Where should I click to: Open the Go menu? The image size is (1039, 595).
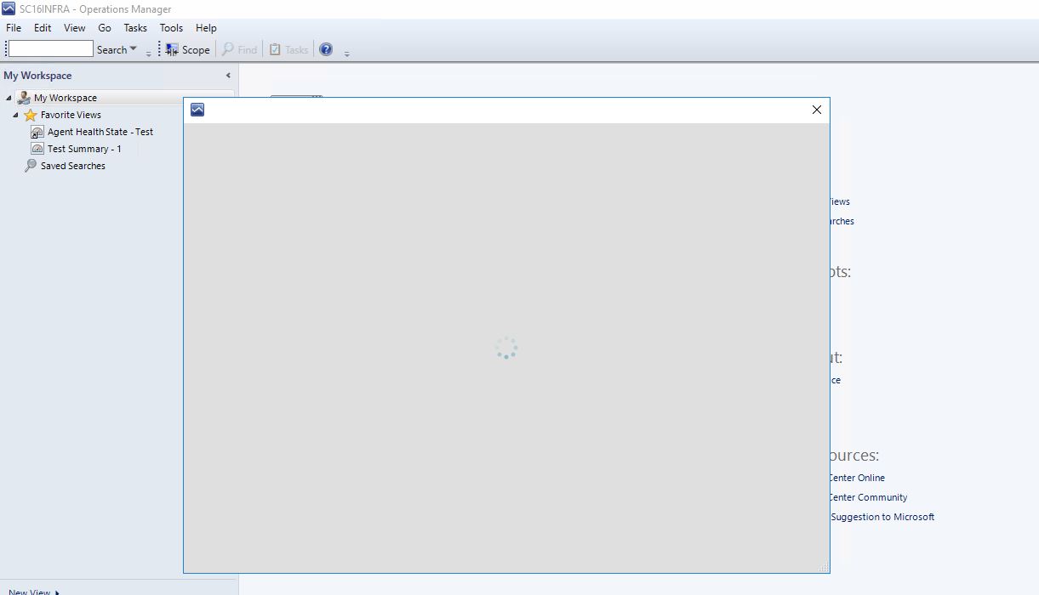click(105, 28)
